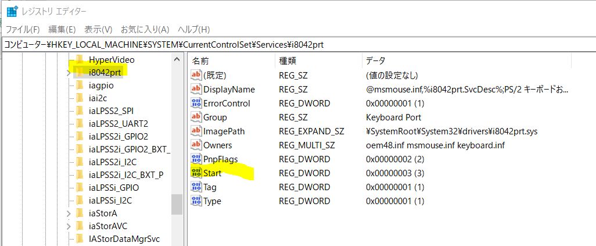Click the tree pane scroll up arrow
This screenshot has width=596, height=246.
click(x=177, y=59)
